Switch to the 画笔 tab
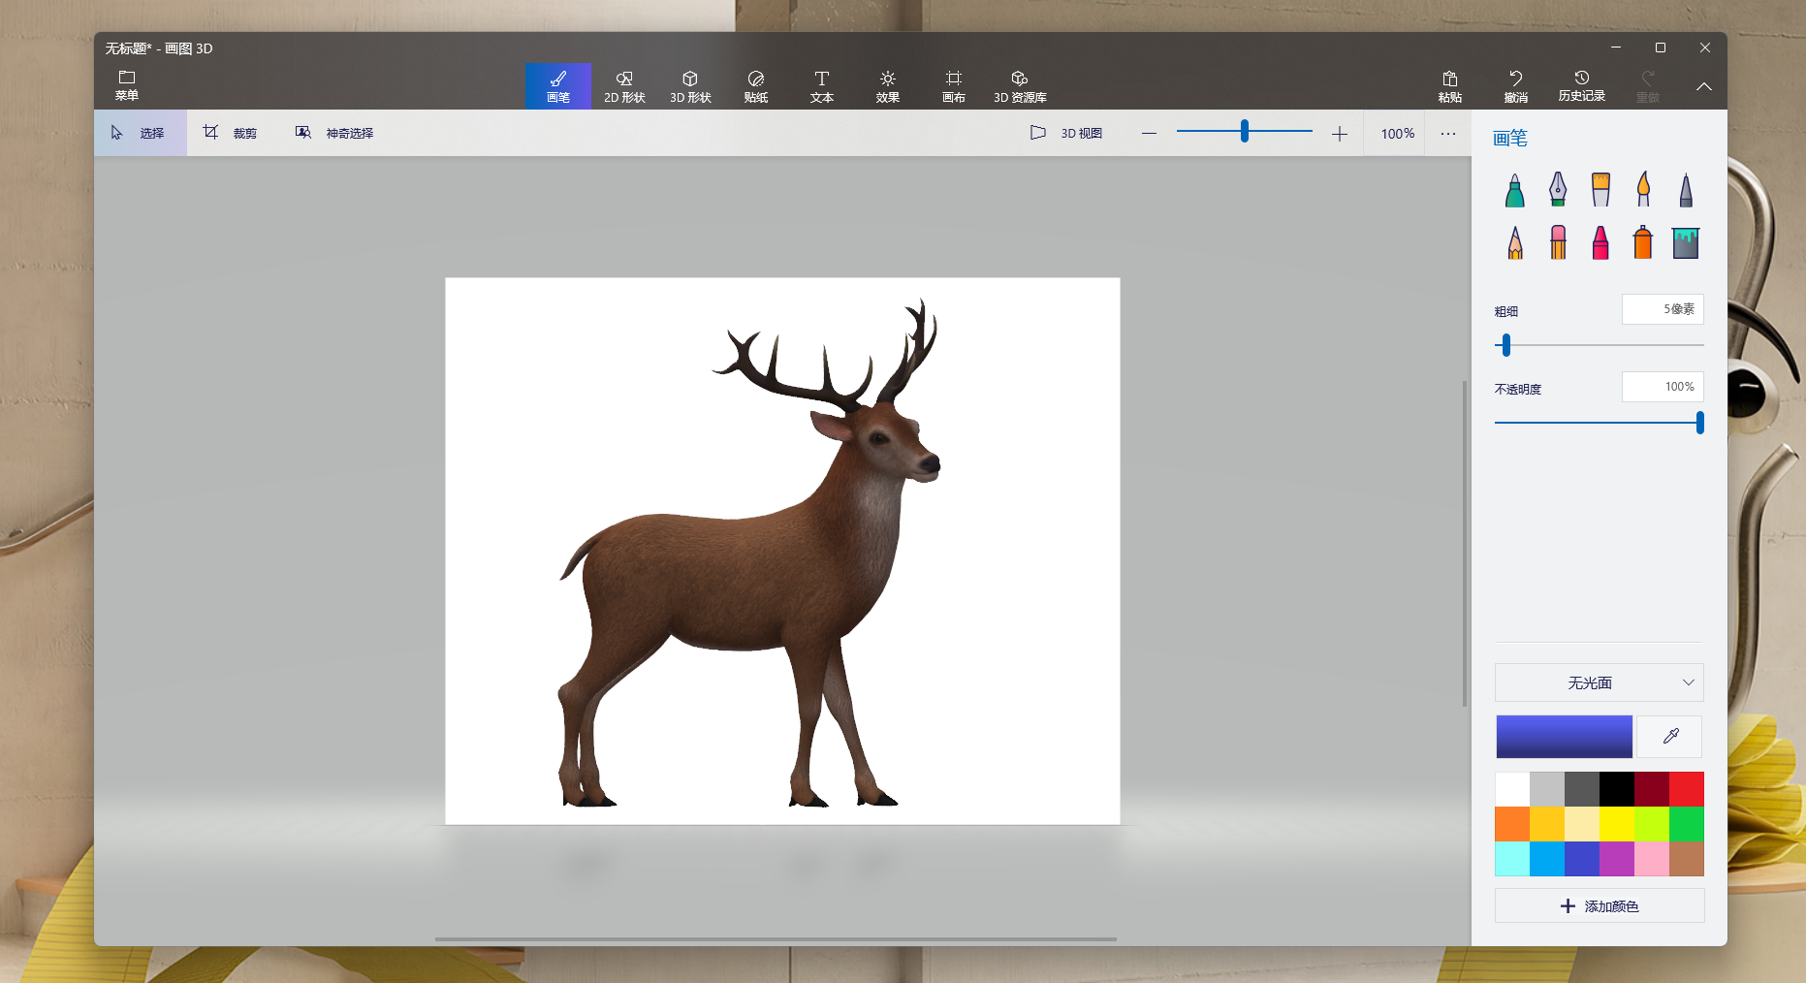1806x983 pixels. point(558,86)
